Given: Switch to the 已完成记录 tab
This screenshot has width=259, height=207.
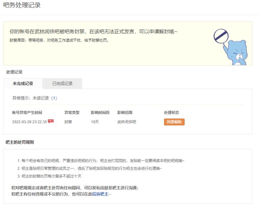Looking at the screenshot, I should click(63, 84).
